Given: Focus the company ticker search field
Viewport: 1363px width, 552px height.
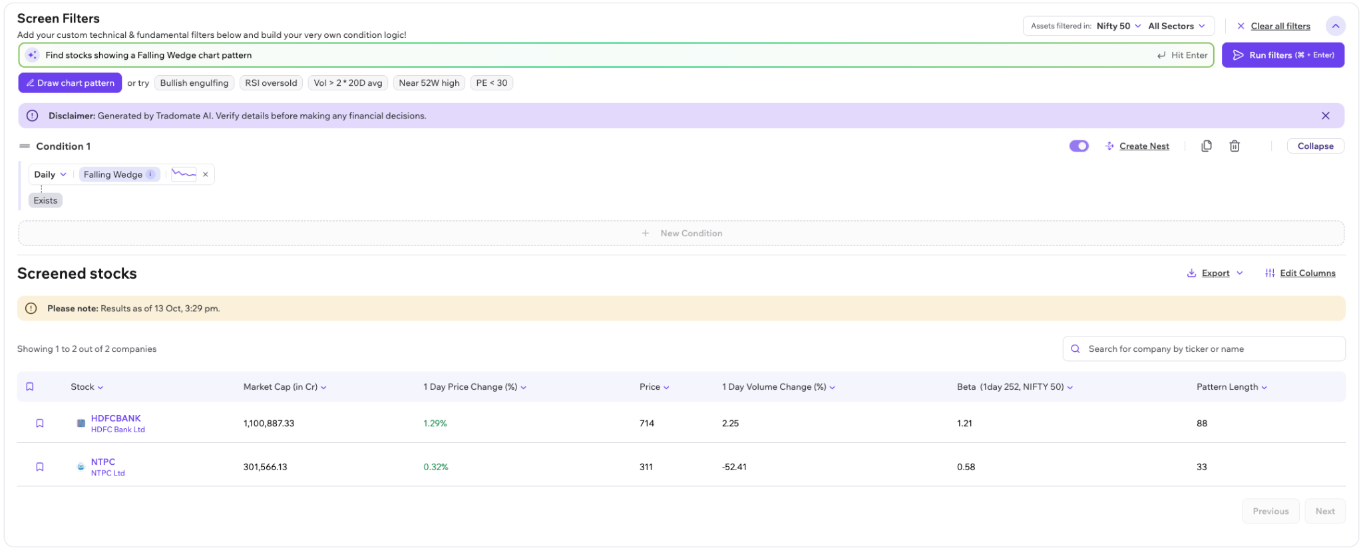Looking at the screenshot, I should click(x=1204, y=348).
